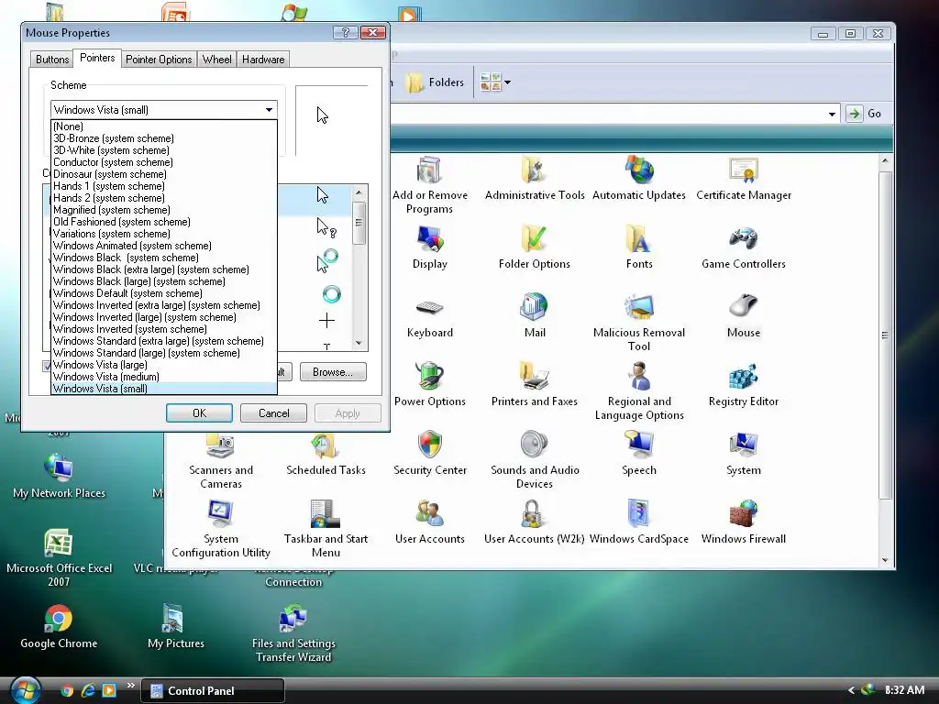This screenshot has height=704, width=939.
Task: Click Control Panel scrollbar down arrow
Action: [885, 560]
